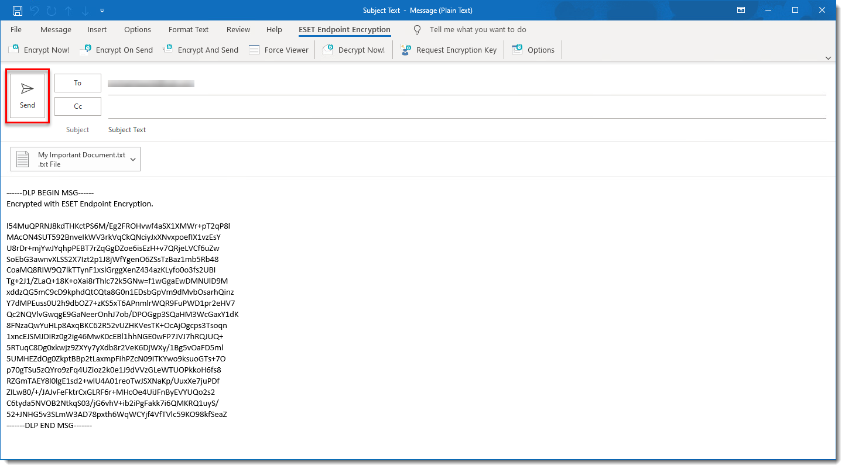Click the Encrypt And Send icon
The width and height of the screenshot is (845, 469).
click(x=170, y=49)
